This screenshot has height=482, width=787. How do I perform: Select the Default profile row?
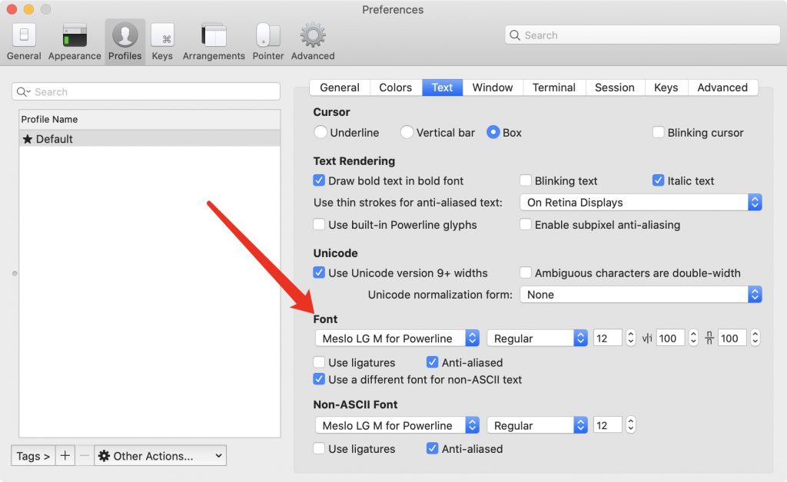tap(150, 139)
